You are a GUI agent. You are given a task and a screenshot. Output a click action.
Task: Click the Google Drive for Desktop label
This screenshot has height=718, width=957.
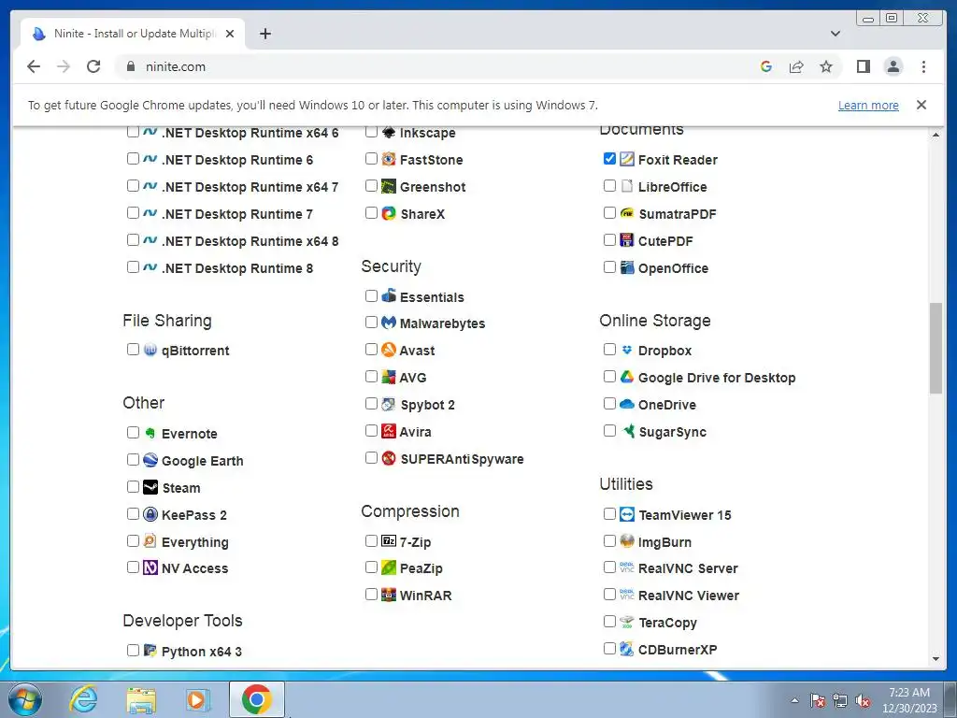[717, 378]
